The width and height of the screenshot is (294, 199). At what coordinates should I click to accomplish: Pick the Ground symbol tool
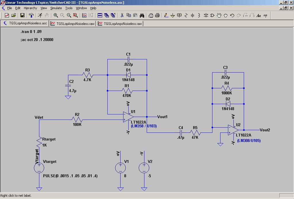point(173,15)
